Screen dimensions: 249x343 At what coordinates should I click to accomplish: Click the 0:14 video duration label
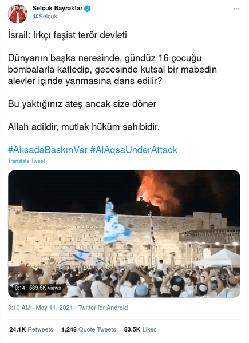(19, 288)
